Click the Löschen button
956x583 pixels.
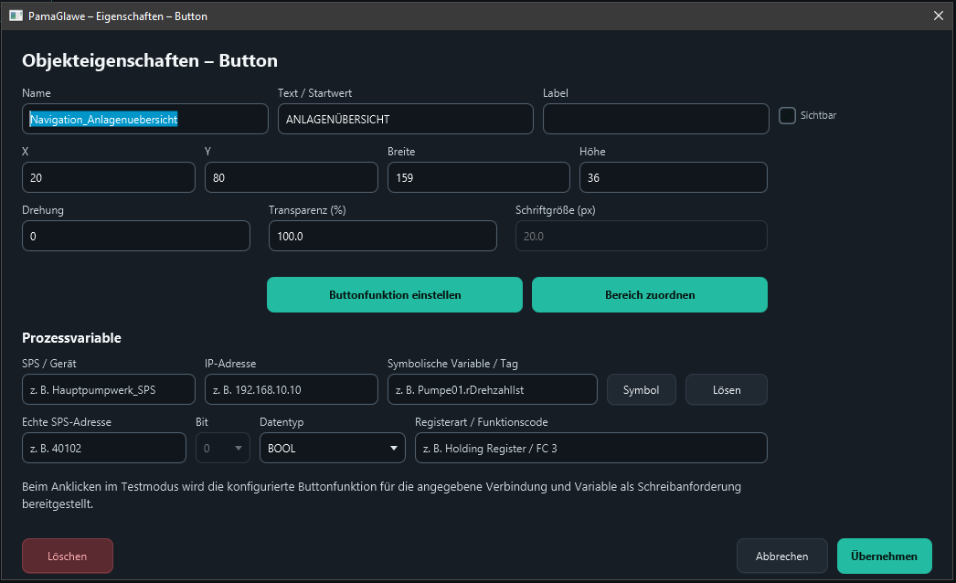[67, 556]
